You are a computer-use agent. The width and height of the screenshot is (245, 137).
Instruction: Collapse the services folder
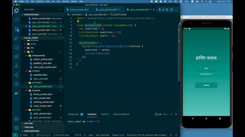pyautogui.click(x=36, y=110)
